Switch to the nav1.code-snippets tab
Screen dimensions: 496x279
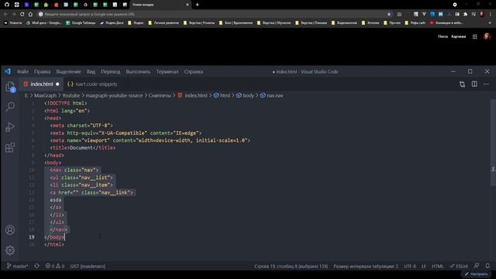pos(92,84)
